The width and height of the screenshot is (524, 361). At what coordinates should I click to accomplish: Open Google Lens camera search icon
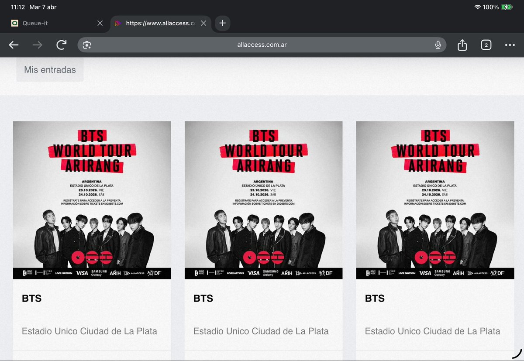pyautogui.click(x=87, y=45)
